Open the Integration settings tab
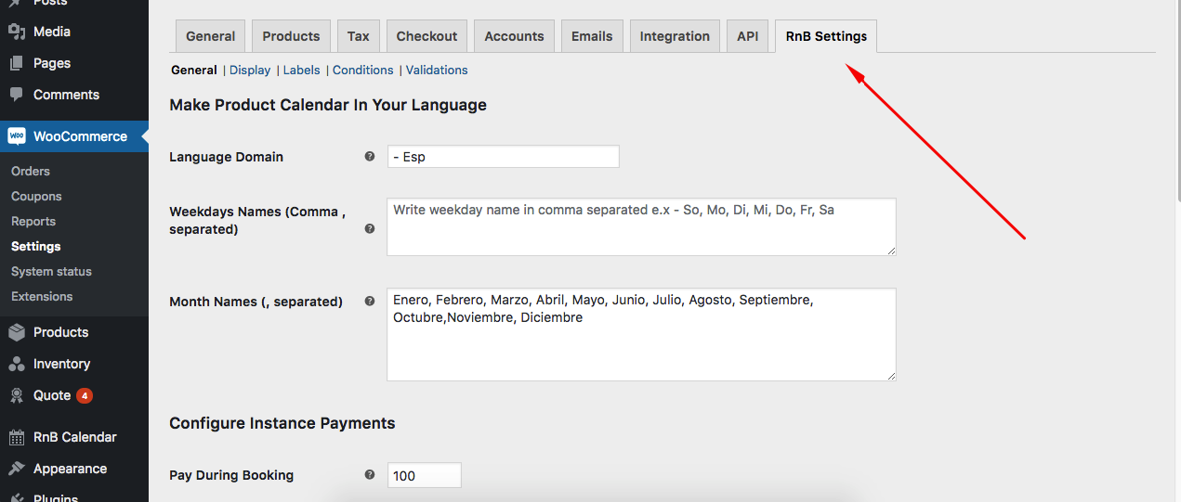The width and height of the screenshot is (1181, 502). tap(675, 36)
